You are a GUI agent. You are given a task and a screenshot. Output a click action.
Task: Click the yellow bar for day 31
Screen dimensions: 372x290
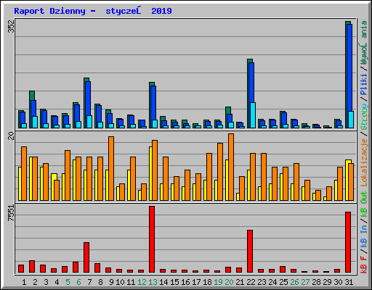[347, 180]
